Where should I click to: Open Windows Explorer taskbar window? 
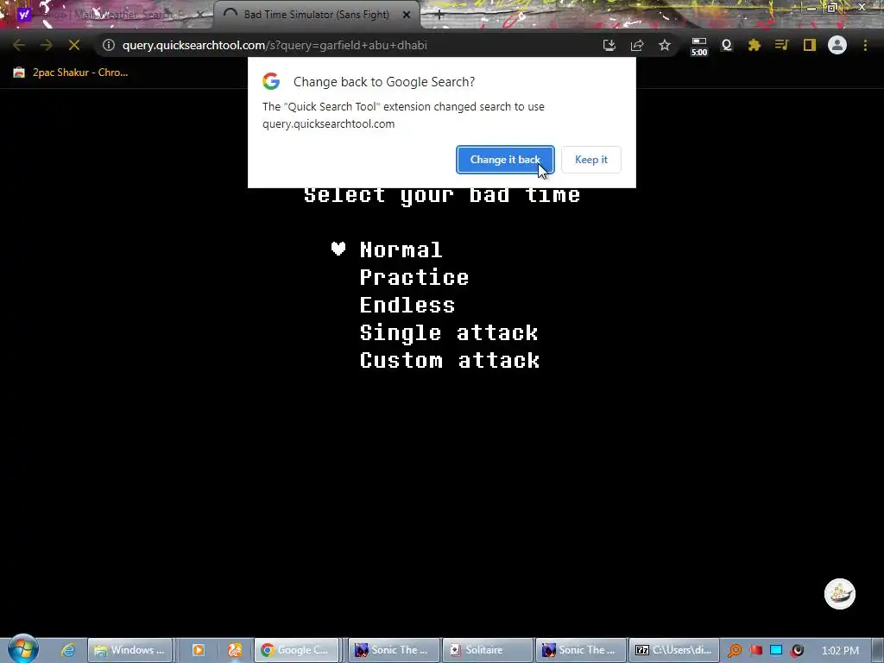(x=129, y=650)
